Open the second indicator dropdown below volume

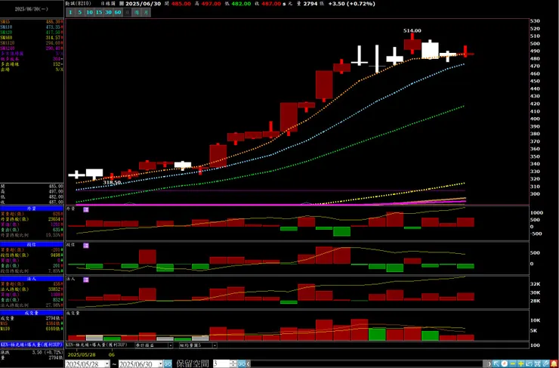pos(215,345)
